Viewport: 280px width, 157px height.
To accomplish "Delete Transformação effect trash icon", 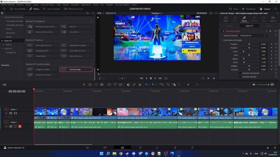I will pos(270,31).
